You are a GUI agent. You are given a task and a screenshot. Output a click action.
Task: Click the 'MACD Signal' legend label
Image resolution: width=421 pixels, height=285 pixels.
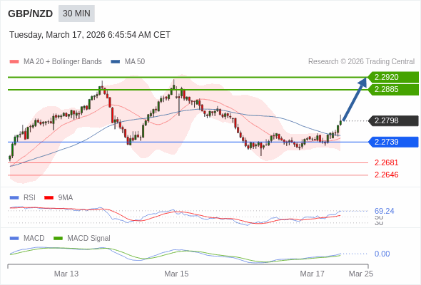click(89, 239)
